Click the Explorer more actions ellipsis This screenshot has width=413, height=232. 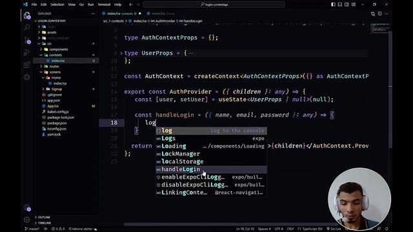93,14
